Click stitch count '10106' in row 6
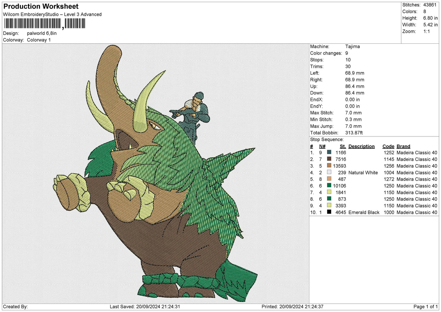Screen dimensions: 441x312 [x=340, y=186]
